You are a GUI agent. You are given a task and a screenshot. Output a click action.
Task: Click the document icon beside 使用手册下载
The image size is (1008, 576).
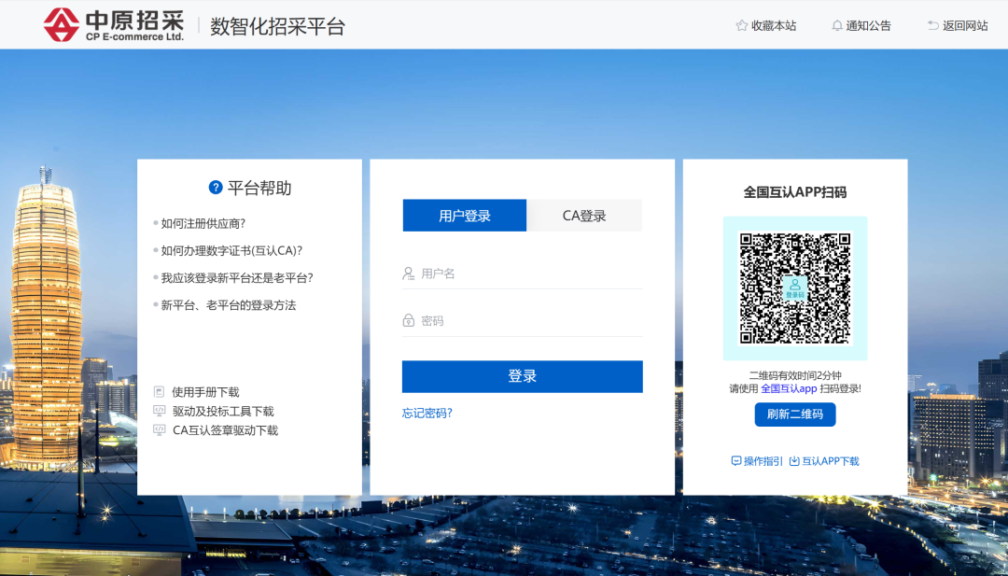[x=159, y=391]
